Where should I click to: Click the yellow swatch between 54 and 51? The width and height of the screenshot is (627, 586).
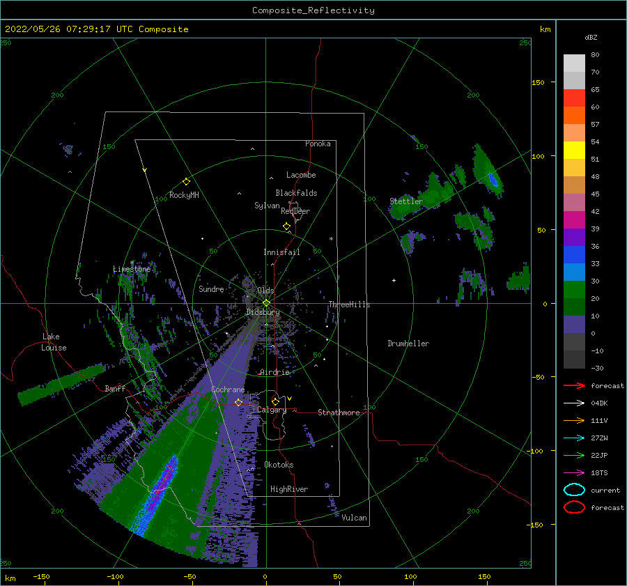coord(574,150)
